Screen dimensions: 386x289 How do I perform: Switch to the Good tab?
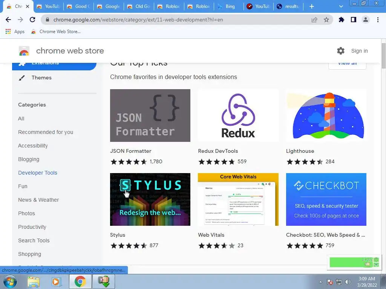coord(79,6)
